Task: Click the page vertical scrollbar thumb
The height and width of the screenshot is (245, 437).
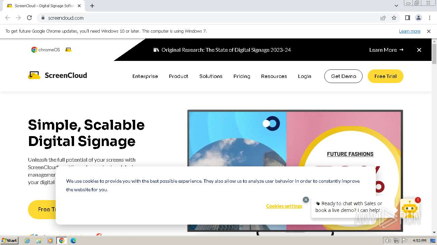Action: coord(434,54)
